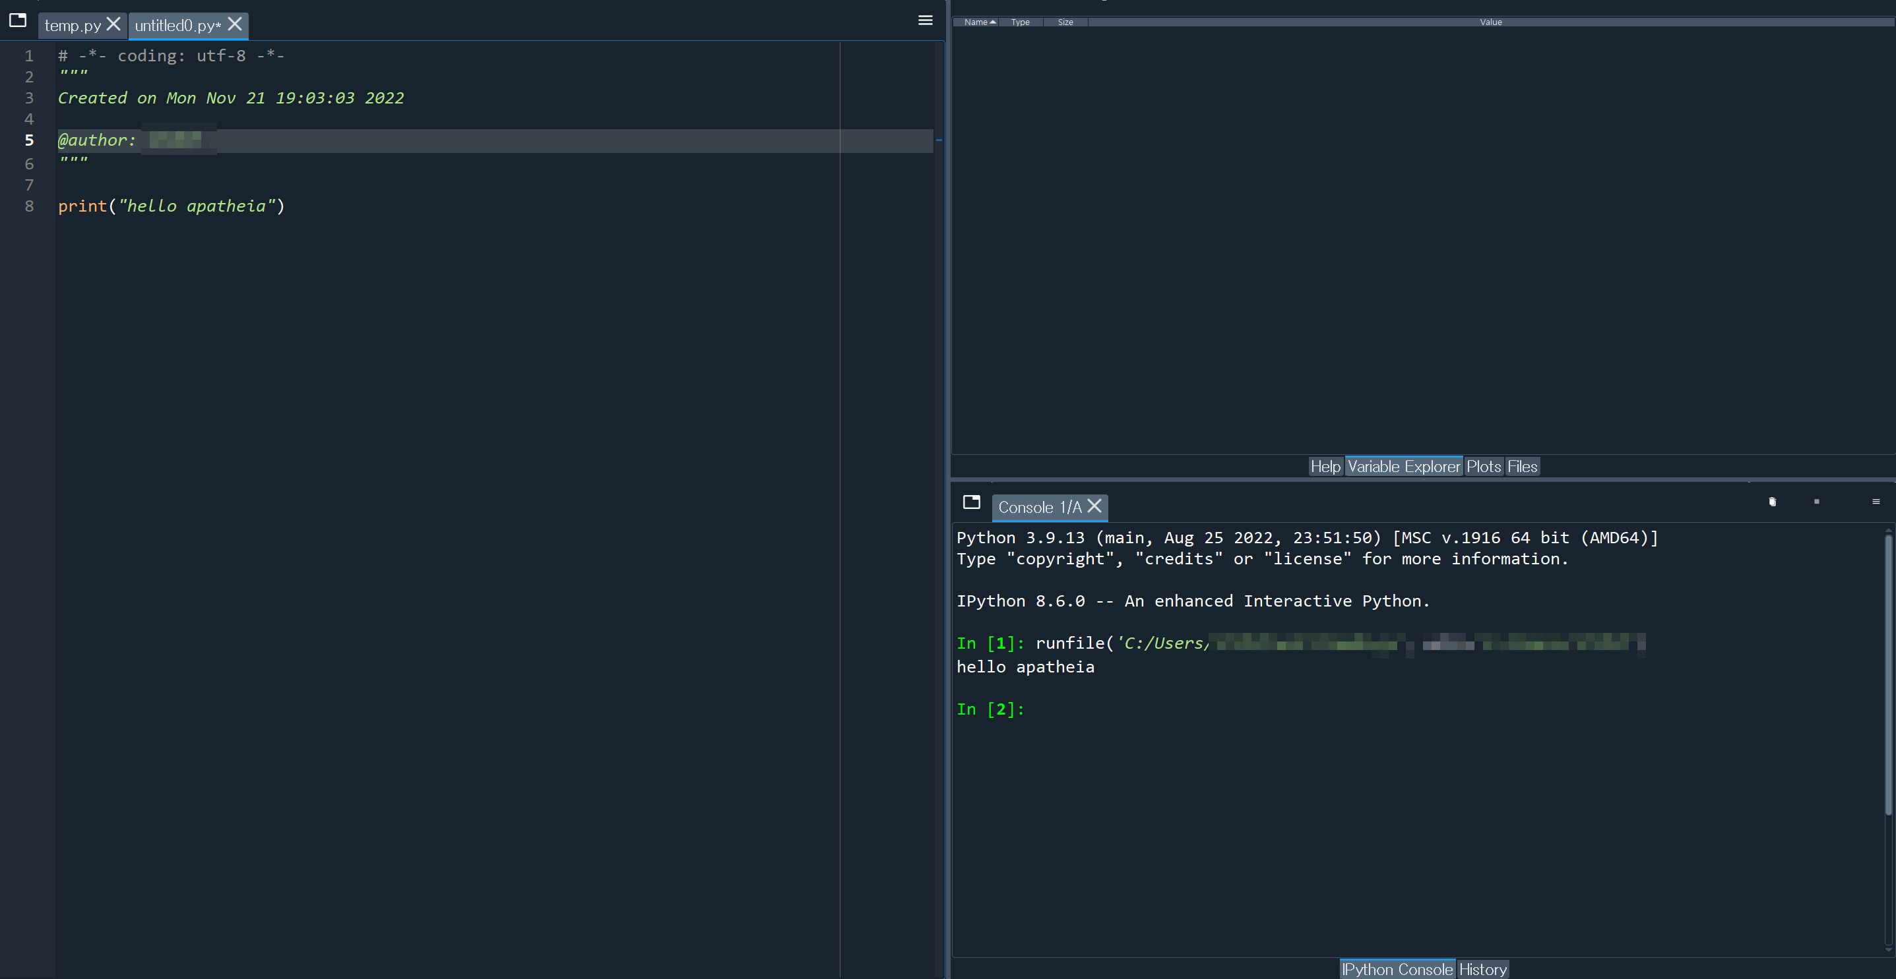Image resolution: width=1896 pixels, height=979 pixels.
Task: Select the IPython Console tab
Action: pos(1397,969)
